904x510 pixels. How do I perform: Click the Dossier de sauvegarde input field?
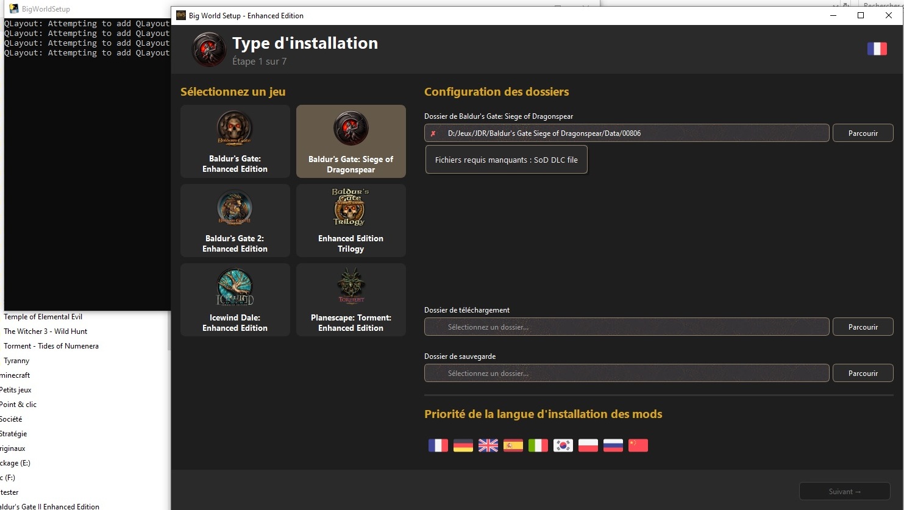[627, 373]
